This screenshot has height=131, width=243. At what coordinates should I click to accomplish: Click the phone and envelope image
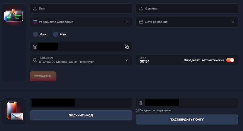click(15, 111)
